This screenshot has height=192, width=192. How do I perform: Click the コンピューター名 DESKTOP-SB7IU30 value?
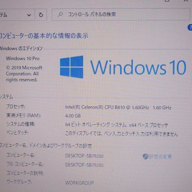click(84, 156)
